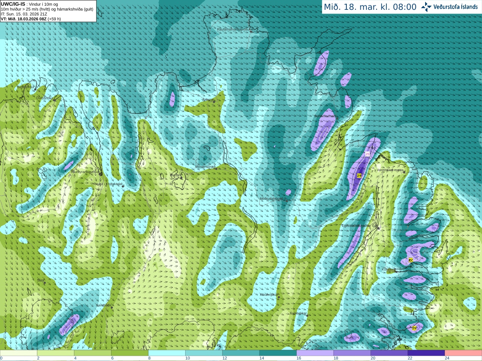Click the legend value 24
This screenshot has height=361, width=482.
coord(447,358)
